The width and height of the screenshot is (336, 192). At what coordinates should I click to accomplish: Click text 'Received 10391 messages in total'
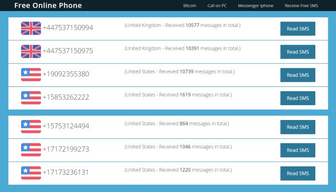(201, 48)
